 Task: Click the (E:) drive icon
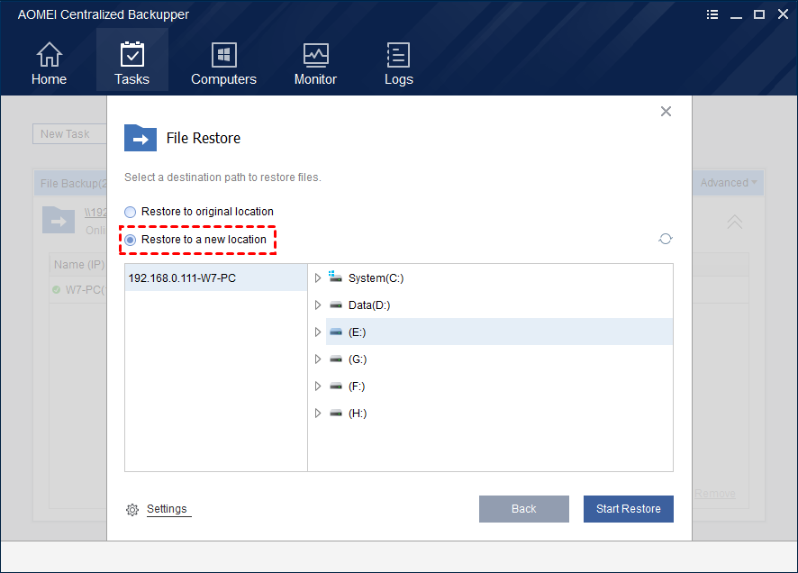tap(336, 332)
